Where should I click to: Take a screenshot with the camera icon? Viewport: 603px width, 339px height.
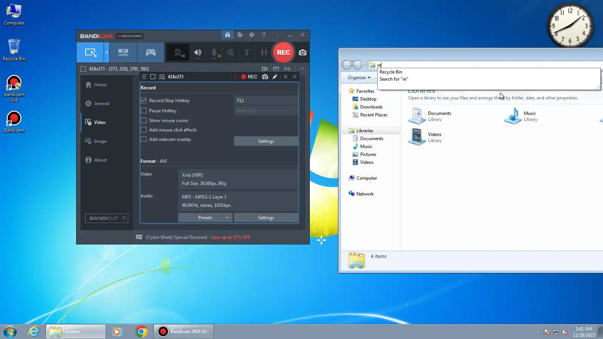[303, 53]
